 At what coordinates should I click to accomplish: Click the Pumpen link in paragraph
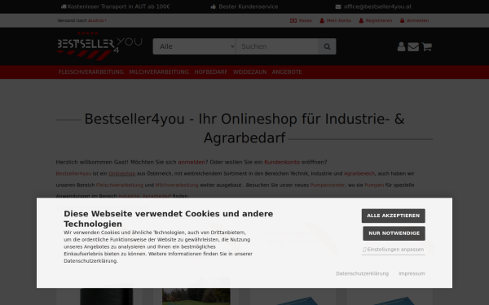(x=374, y=185)
